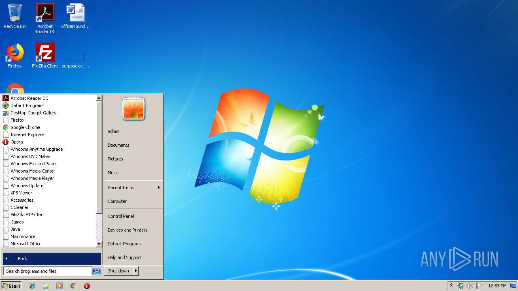Viewport: 518px width, 291px height.
Task: Show hidden tray icons
Action: 452,286
